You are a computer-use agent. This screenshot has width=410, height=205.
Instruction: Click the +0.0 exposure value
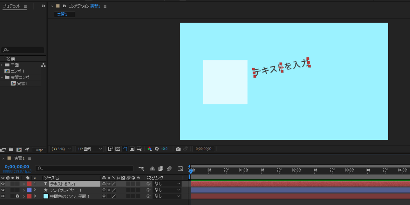(164, 149)
